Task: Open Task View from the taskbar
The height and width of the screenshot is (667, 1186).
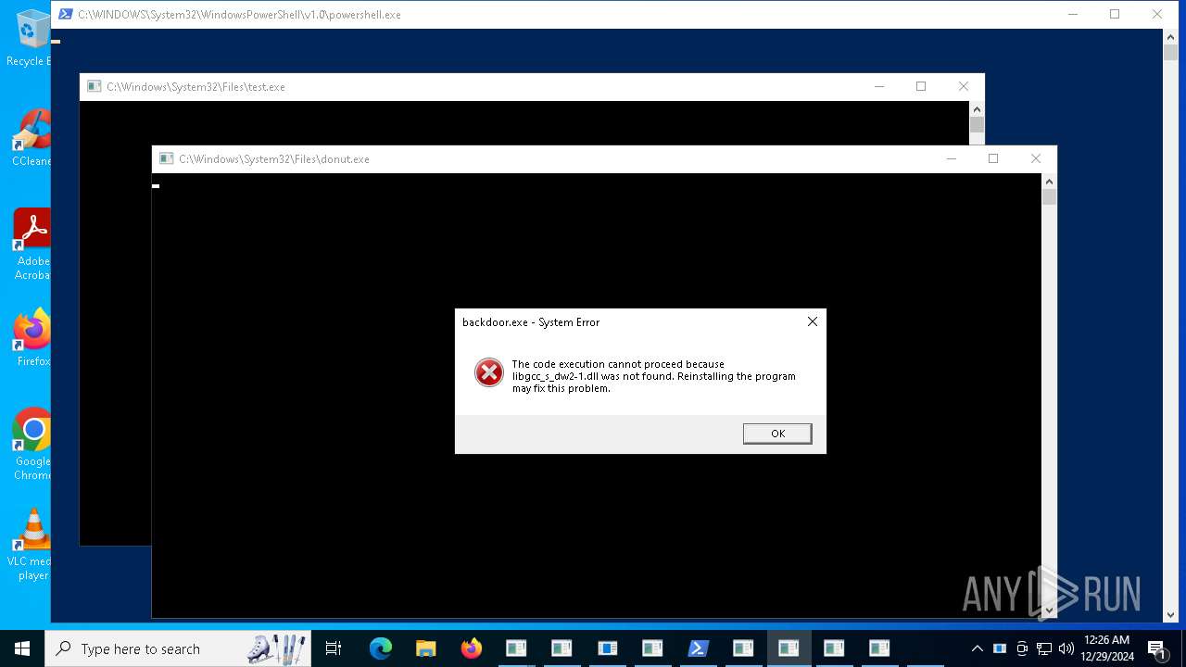Action: pos(334,648)
